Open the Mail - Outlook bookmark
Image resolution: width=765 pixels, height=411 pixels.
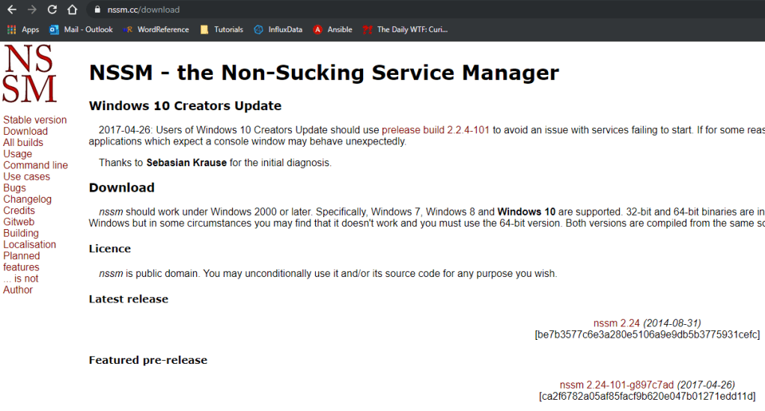(81, 30)
